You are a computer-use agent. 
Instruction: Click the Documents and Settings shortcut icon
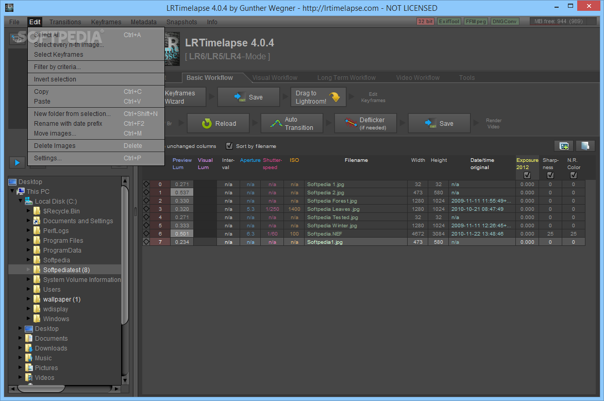pyautogui.click(x=37, y=221)
